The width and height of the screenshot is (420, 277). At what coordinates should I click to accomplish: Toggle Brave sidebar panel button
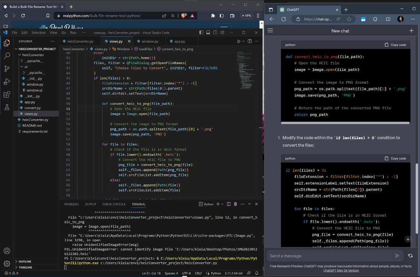pos(222,16)
